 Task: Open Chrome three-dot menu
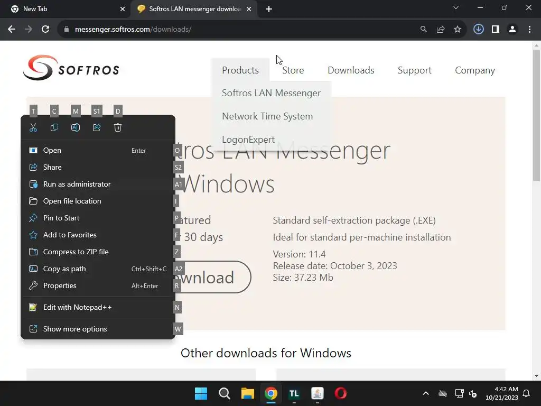(529, 30)
